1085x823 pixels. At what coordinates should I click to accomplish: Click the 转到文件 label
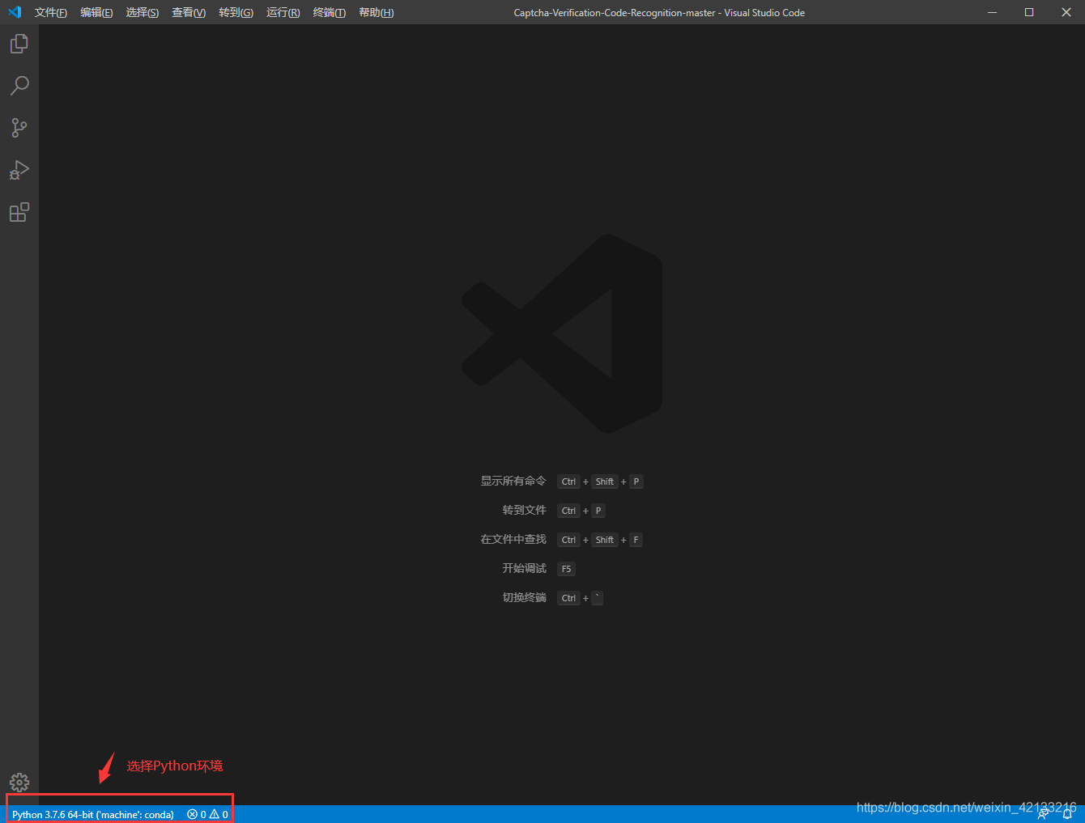(524, 510)
